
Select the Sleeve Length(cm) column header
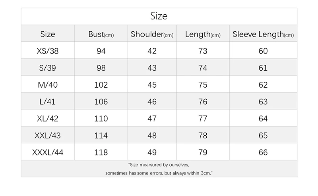[x=263, y=35]
